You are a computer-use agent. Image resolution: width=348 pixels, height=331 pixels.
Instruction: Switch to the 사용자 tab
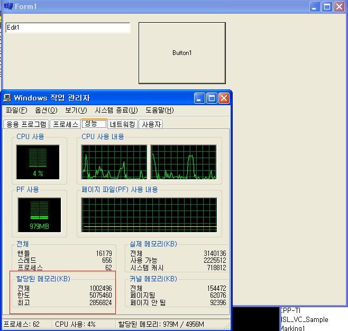coord(151,124)
